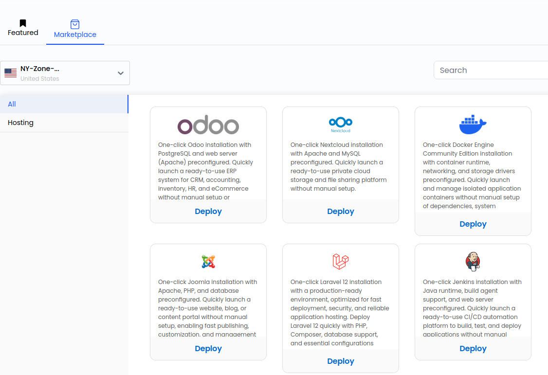Image resolution: width=548 pixels, height=375 pixels.
Task: Click the Joomla logo
Action: coord(208,262)
